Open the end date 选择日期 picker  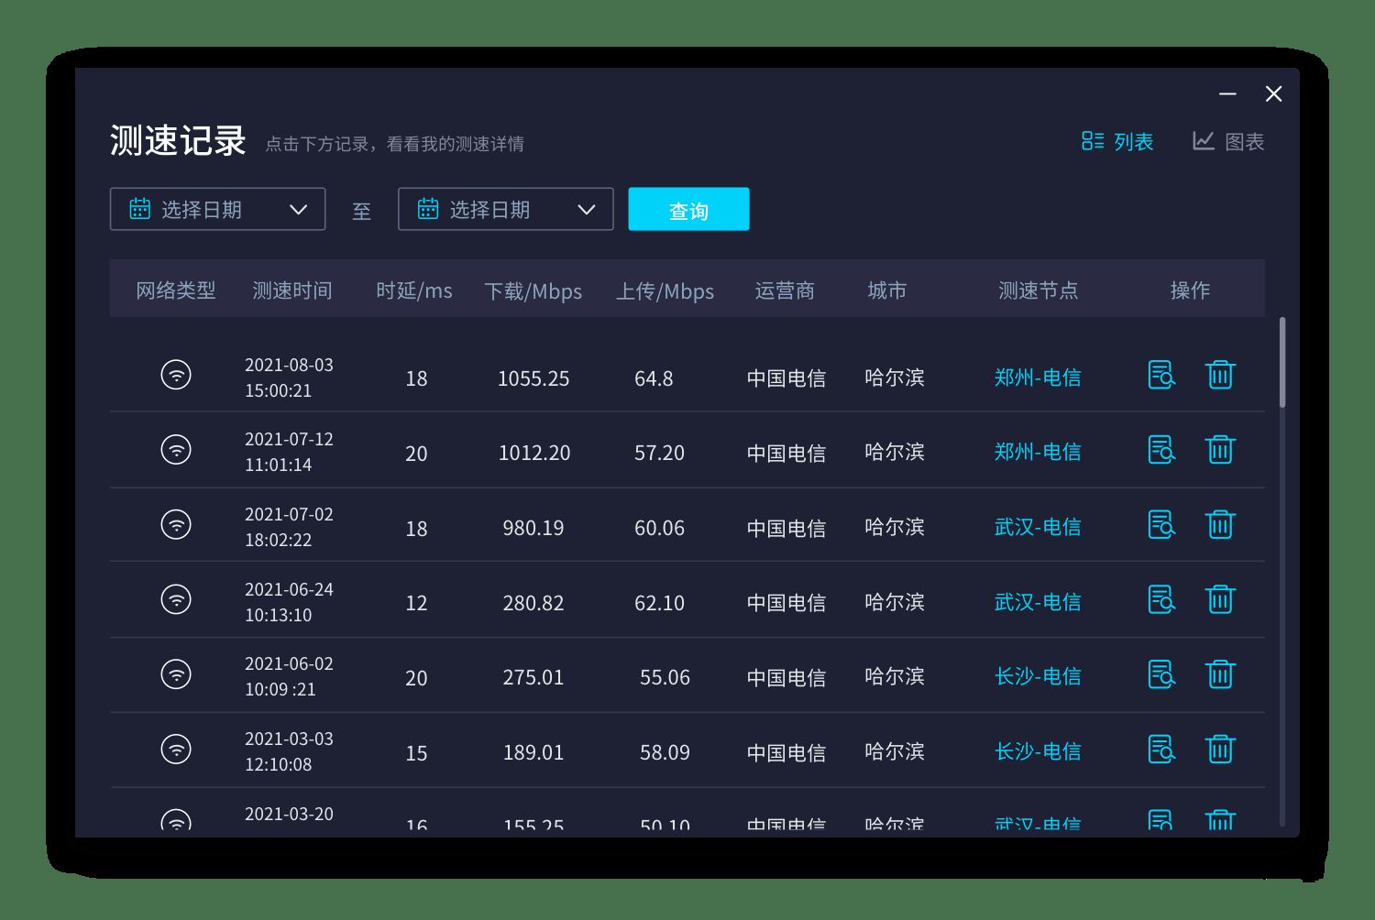[489, 209]
